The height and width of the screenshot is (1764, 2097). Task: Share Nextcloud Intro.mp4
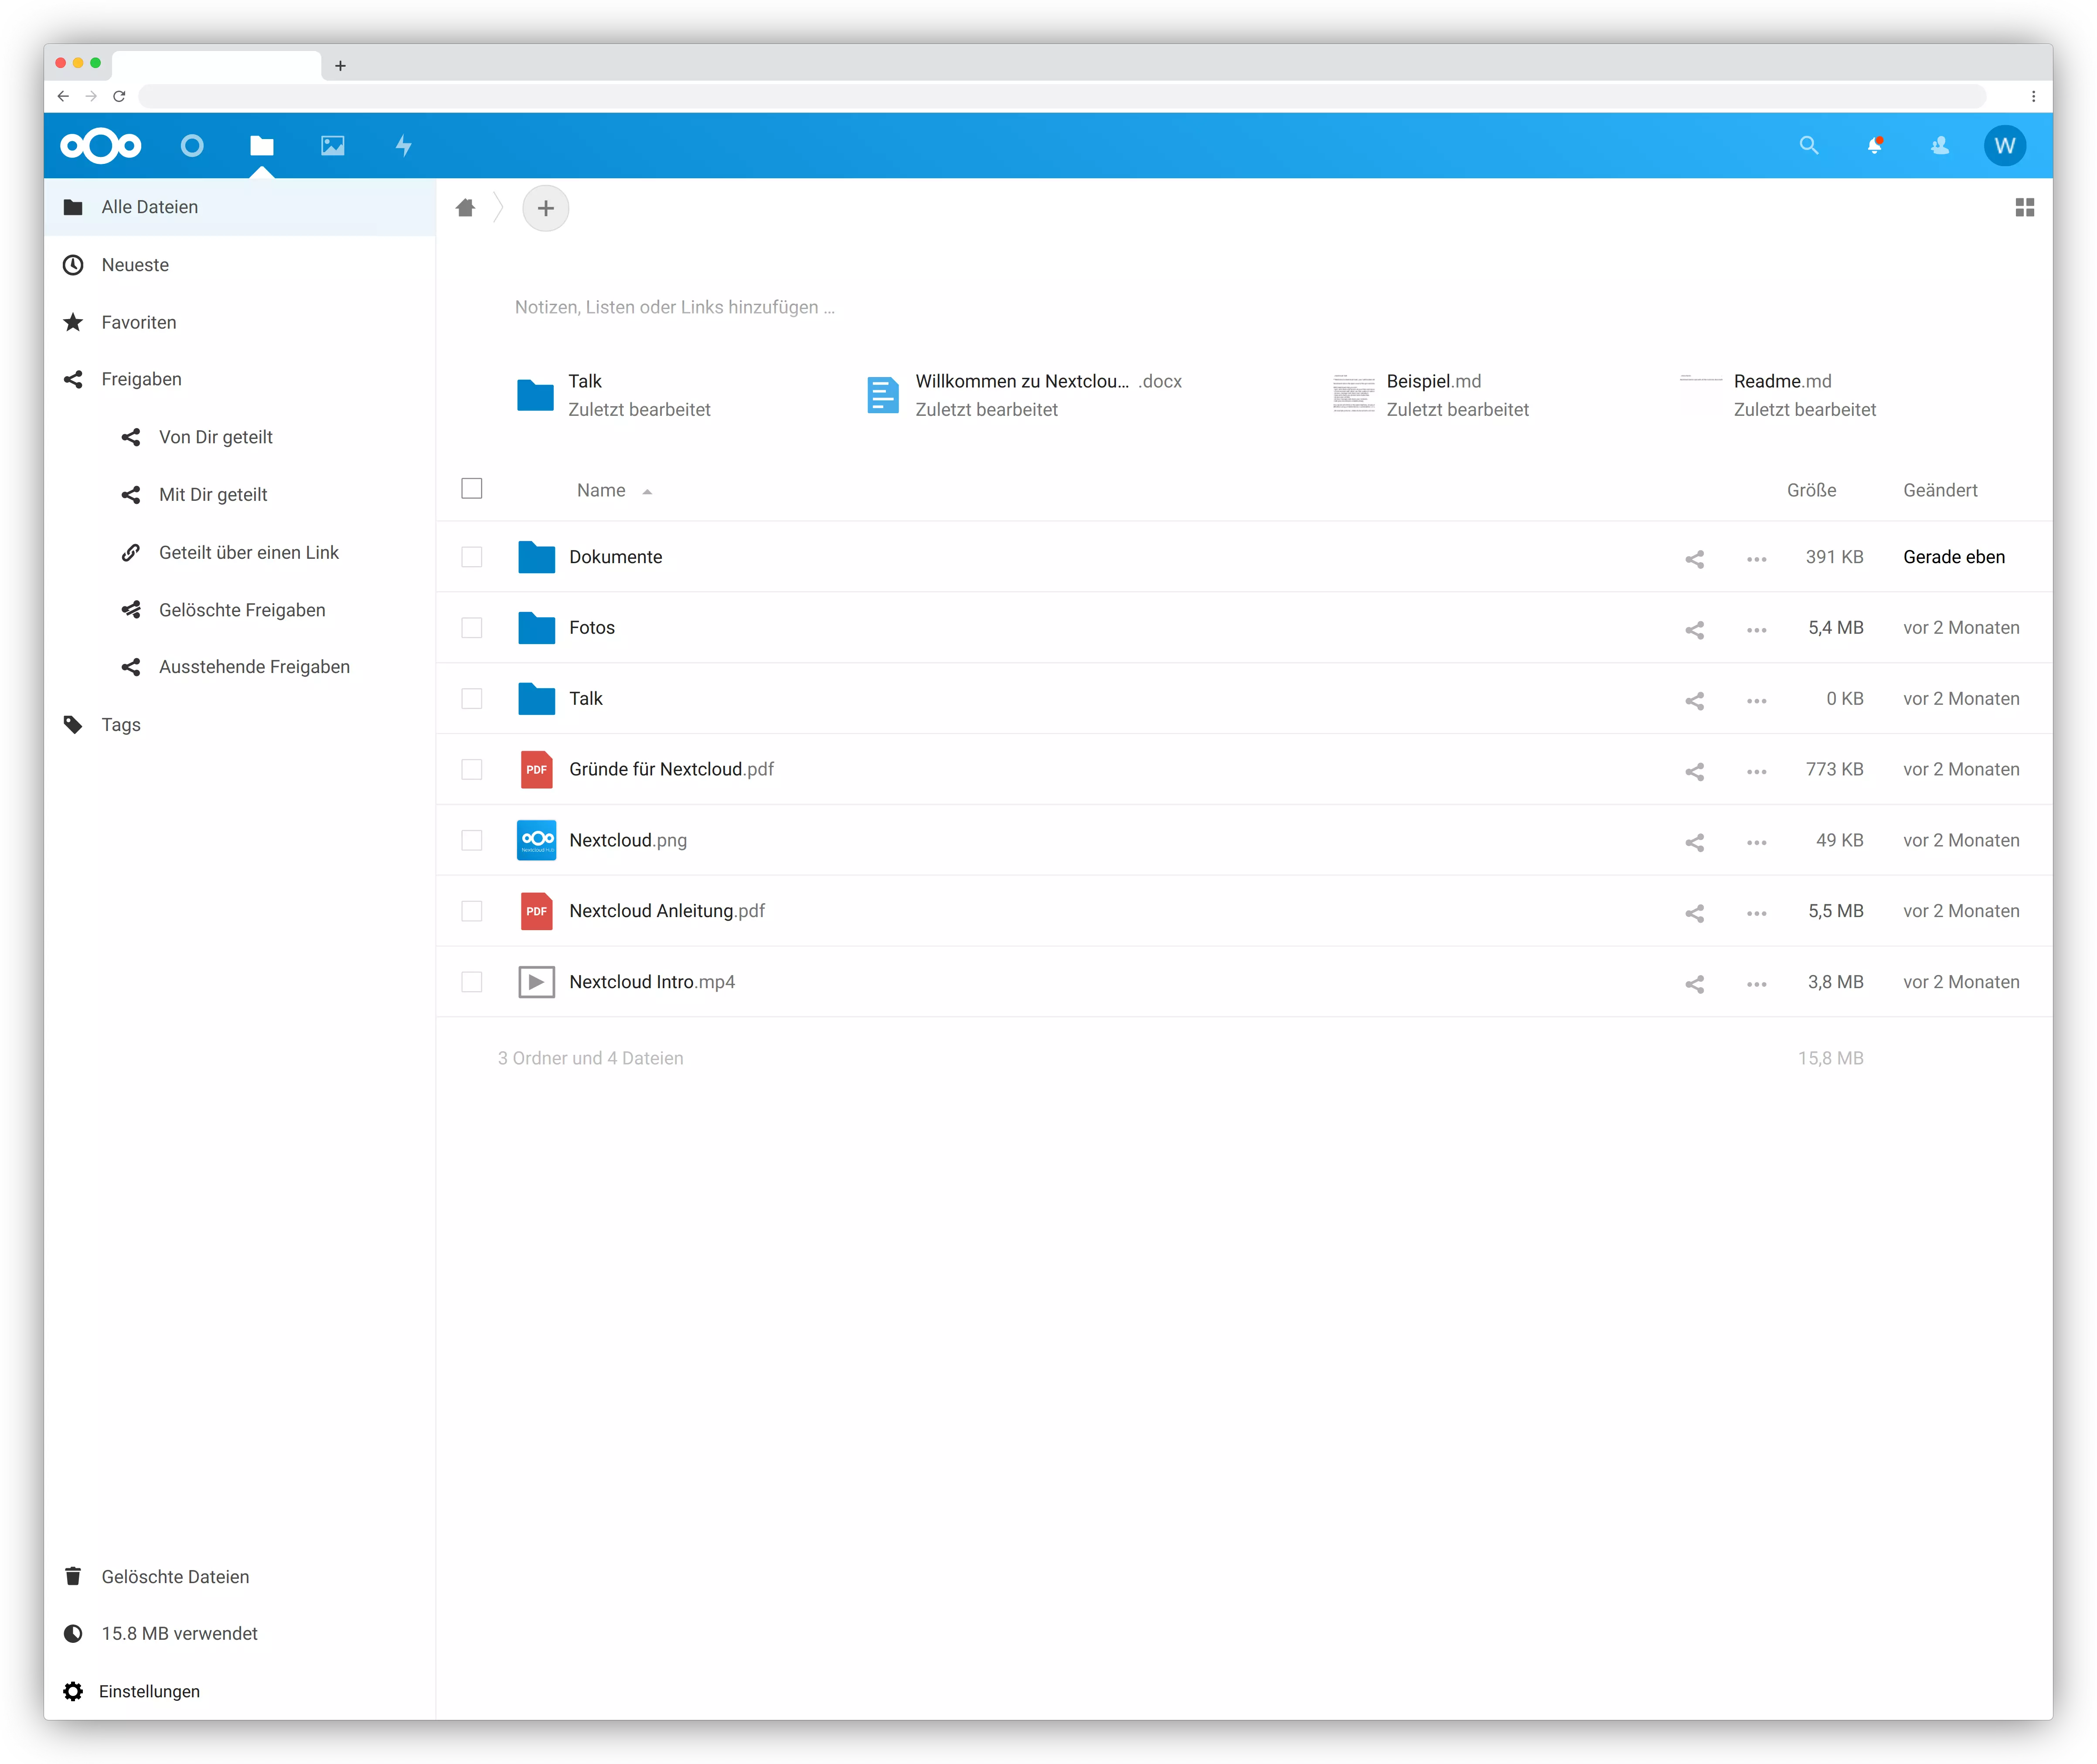(1694, 984)
